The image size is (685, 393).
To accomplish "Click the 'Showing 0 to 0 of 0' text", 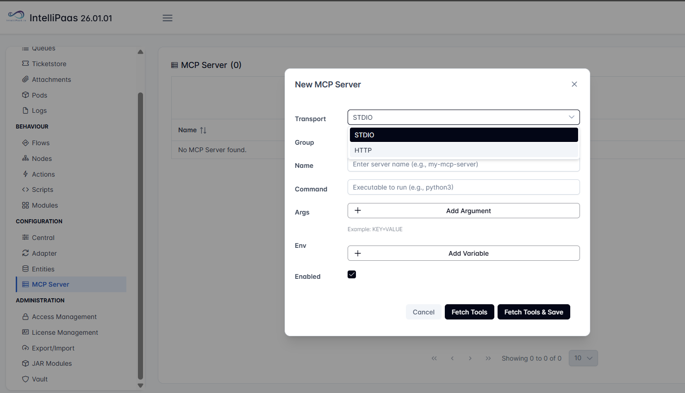I will click(531, 358).
